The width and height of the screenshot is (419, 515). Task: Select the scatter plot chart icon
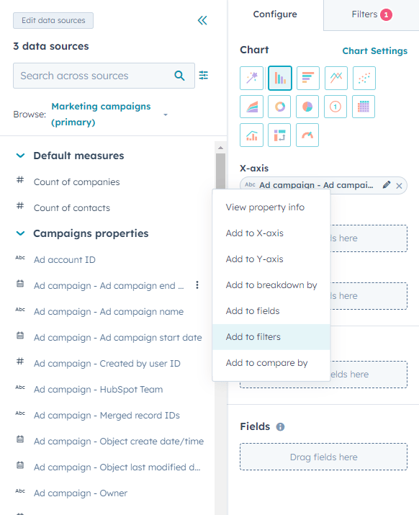364,79
